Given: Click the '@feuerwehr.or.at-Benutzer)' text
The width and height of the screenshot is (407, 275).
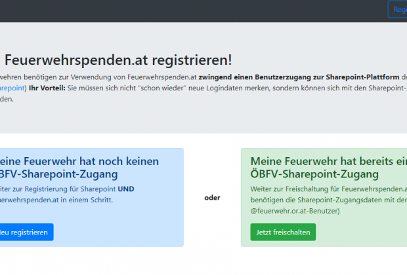Looking at the screenshot, I should click(295, 211).
